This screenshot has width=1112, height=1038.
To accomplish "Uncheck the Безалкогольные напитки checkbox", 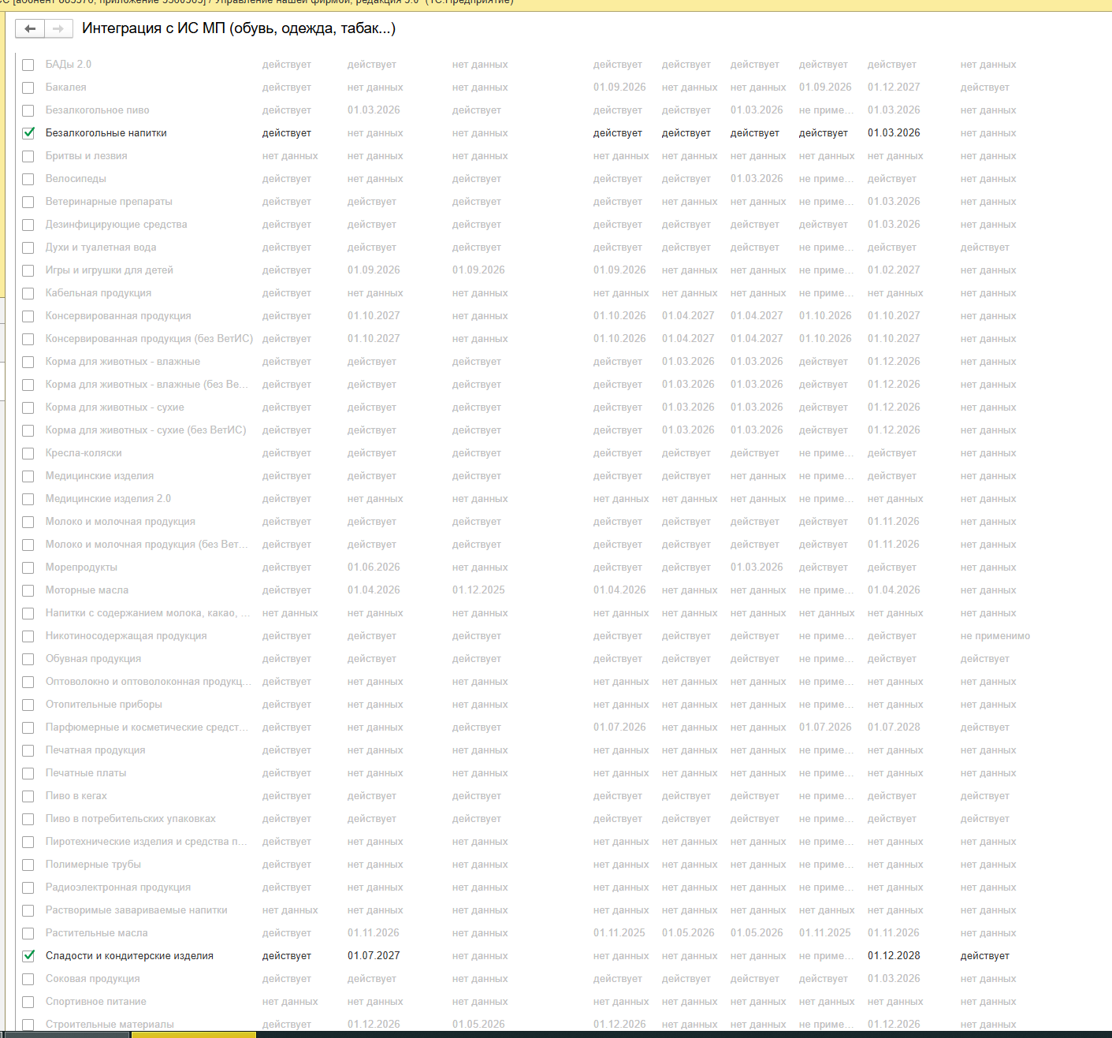I will 28,133.
